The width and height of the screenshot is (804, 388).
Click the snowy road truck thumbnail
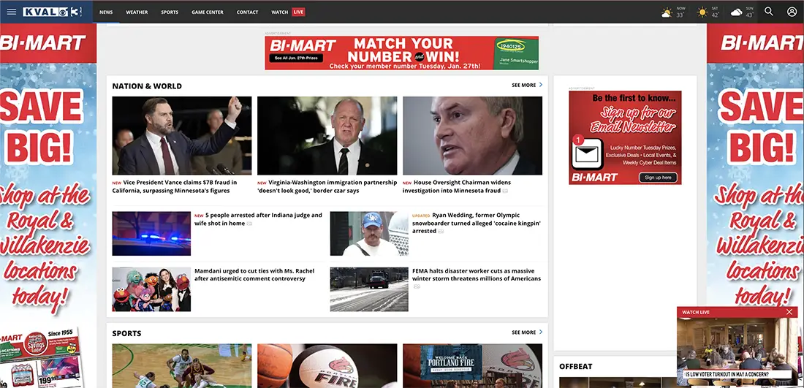369,289
